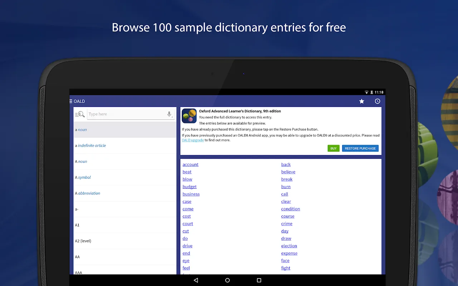Open the 'break' sample entry
Viewport: 458px width, 286px height.
pyautogui.click(x=287, y=179)
